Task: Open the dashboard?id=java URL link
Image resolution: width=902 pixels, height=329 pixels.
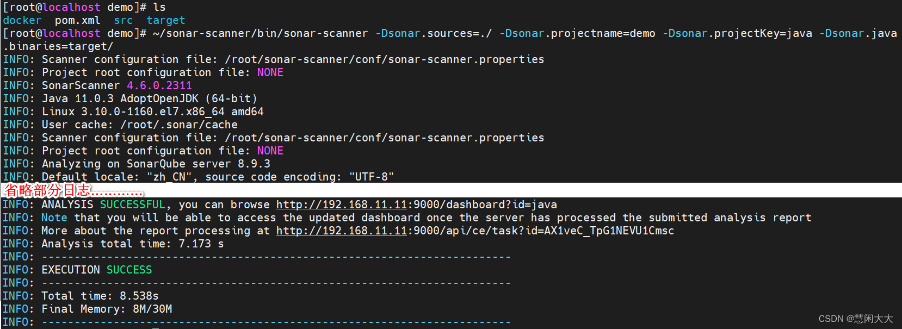Action: [416, 205]
